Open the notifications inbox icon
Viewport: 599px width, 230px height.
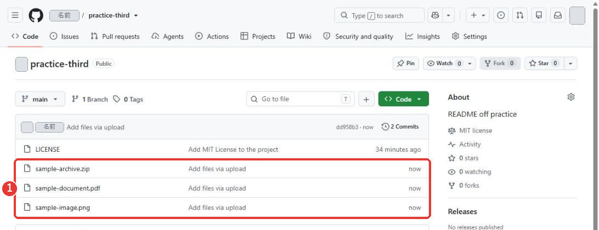coord(558,15)
